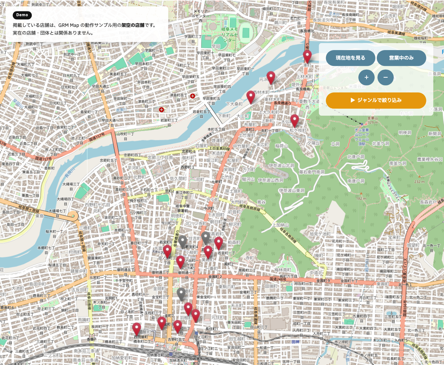Select the red pin above 松ケ枝町
This screenshot has width=444, height=365.
click(x=294, y=121)
